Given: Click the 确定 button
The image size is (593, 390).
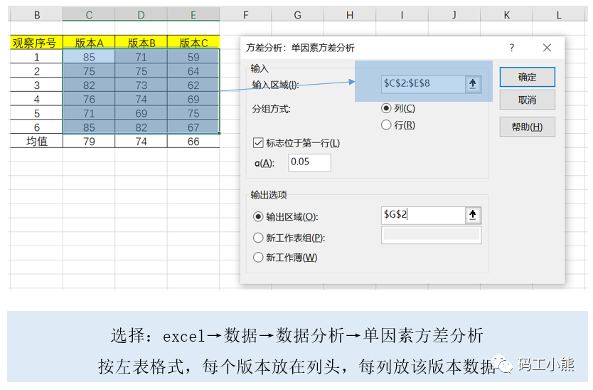Looking at the screenshot, I should 527,77.
